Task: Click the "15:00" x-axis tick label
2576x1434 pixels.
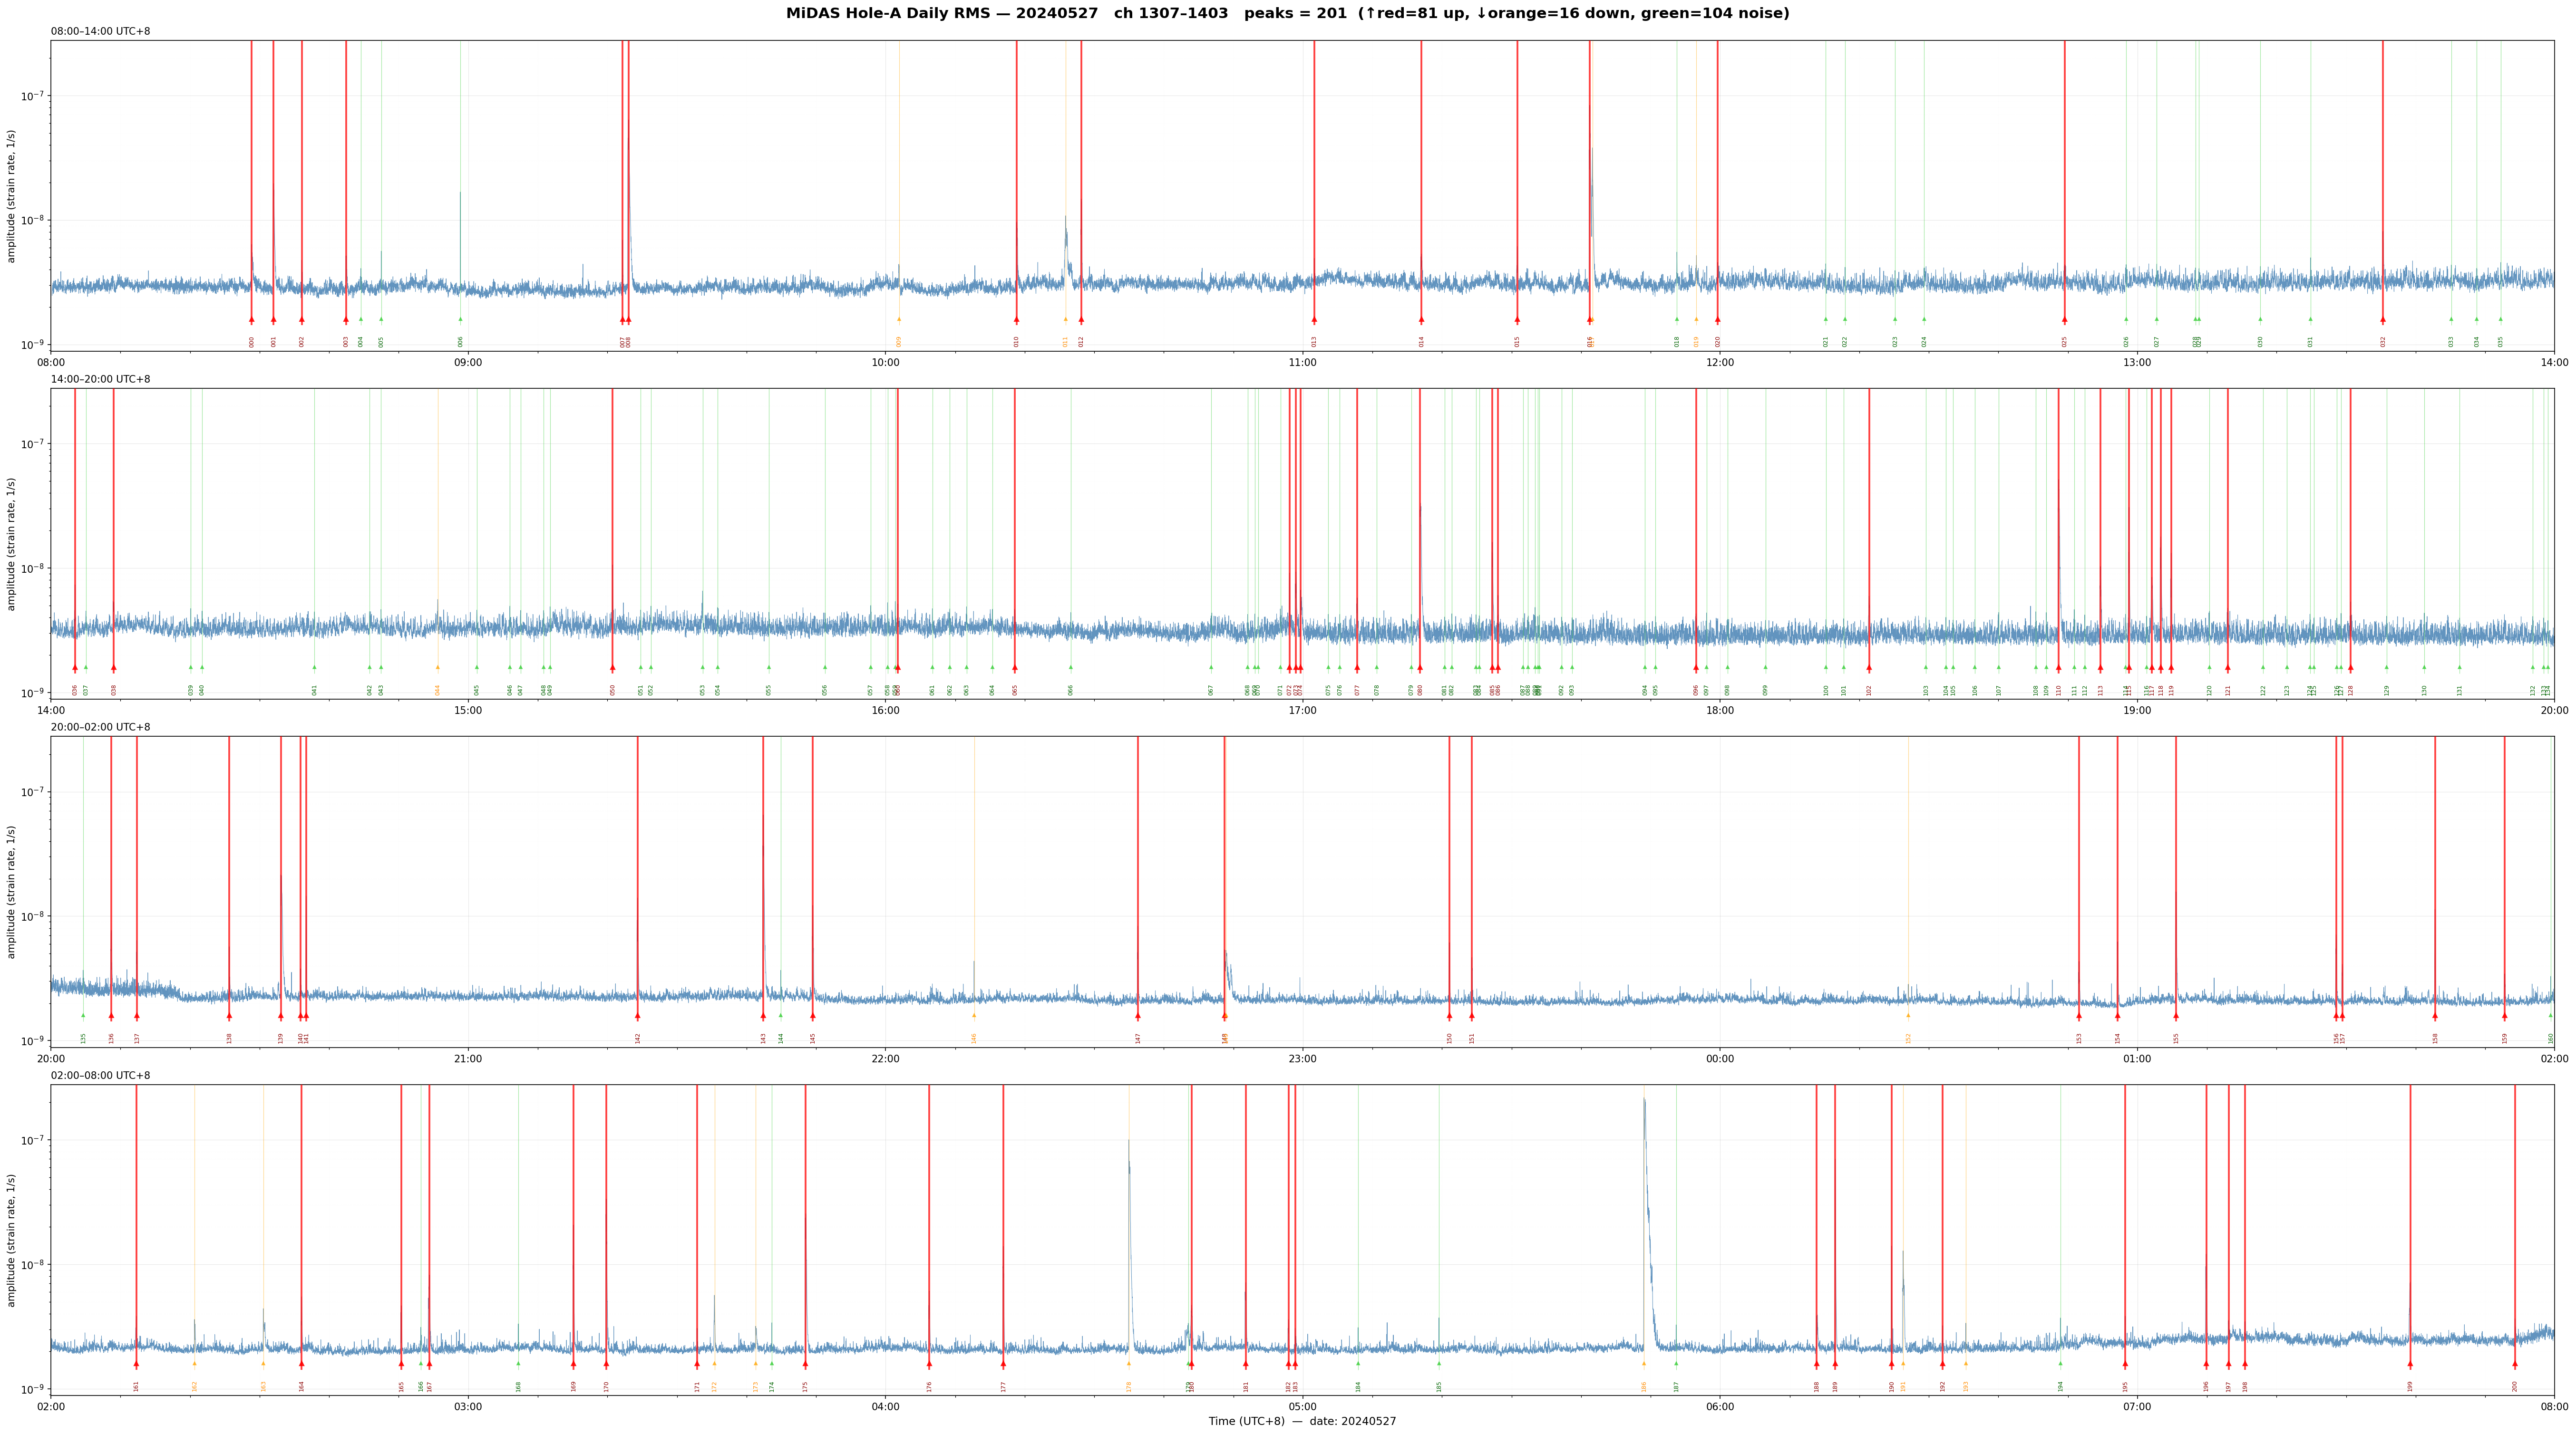Action: pos(468,711)
